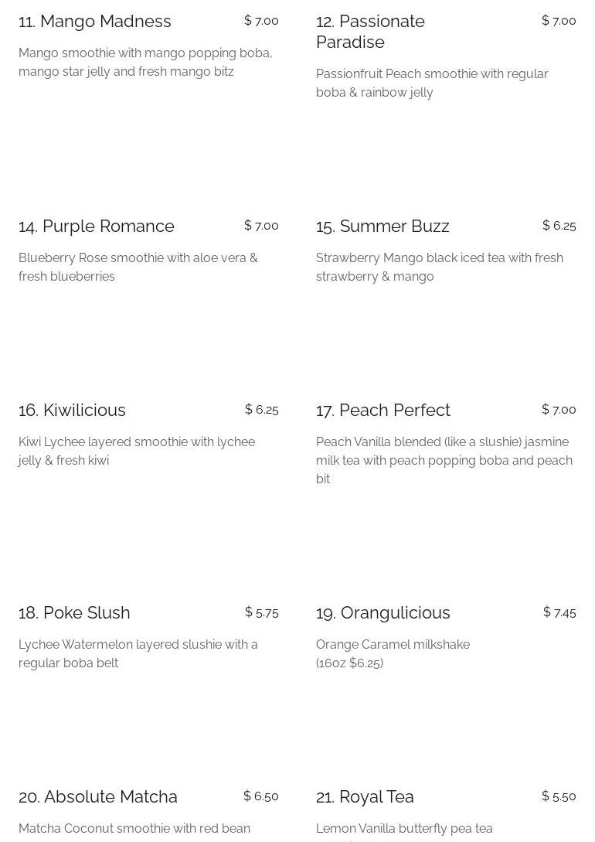Click the Absolute Matcha heading
Viewport: 595px width, 842px height.
(98, 797)
